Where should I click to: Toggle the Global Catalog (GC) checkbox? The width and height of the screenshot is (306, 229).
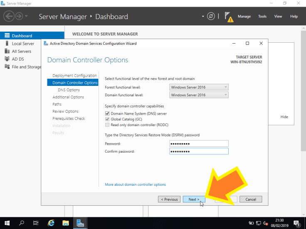tap(107, 119)
